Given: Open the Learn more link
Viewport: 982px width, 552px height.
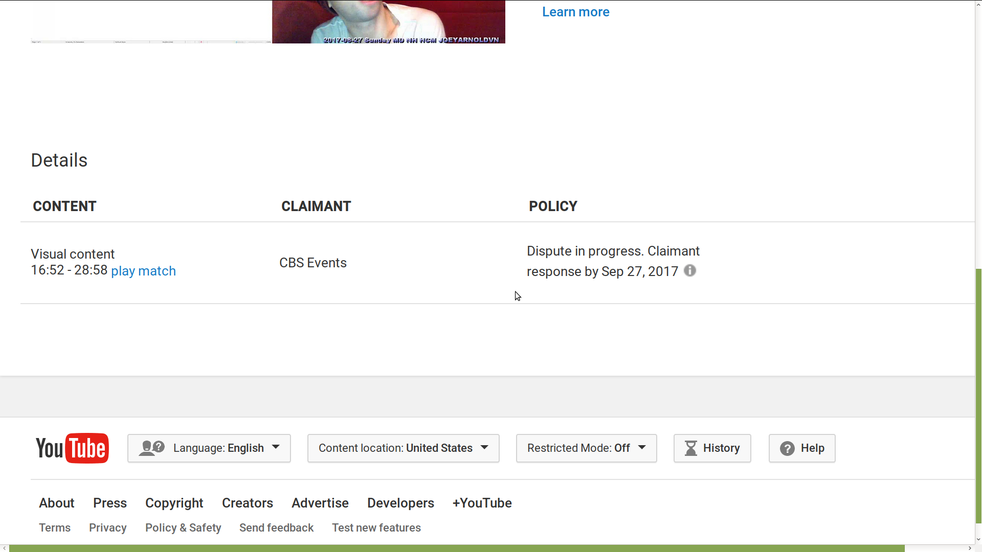Looking at the screenshot, I should [576, 12].
